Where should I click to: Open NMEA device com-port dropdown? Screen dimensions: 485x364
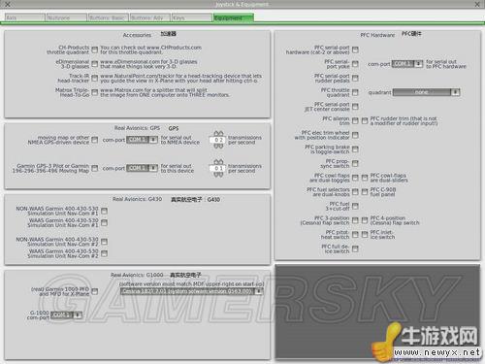coord(143,140)
